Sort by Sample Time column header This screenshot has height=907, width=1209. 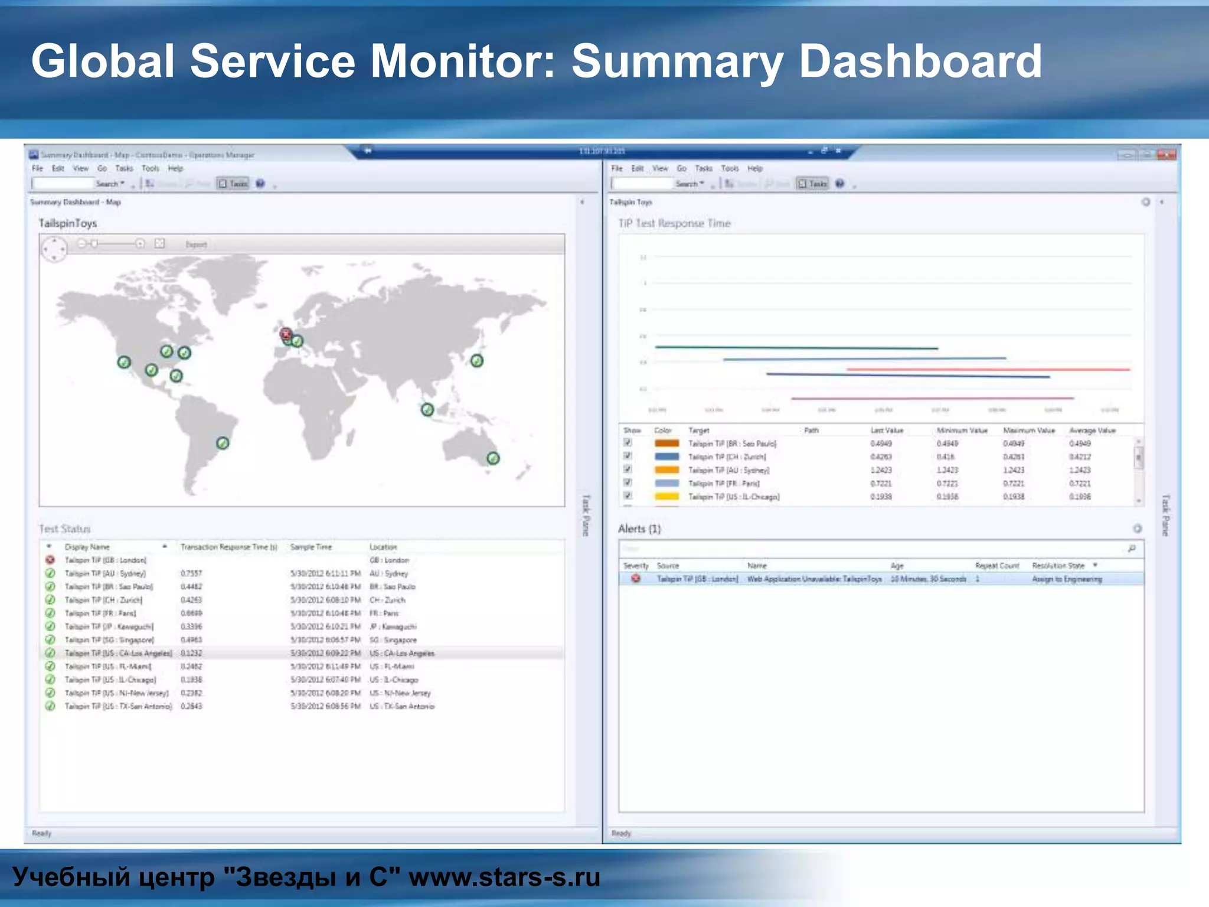pos(311,547)
